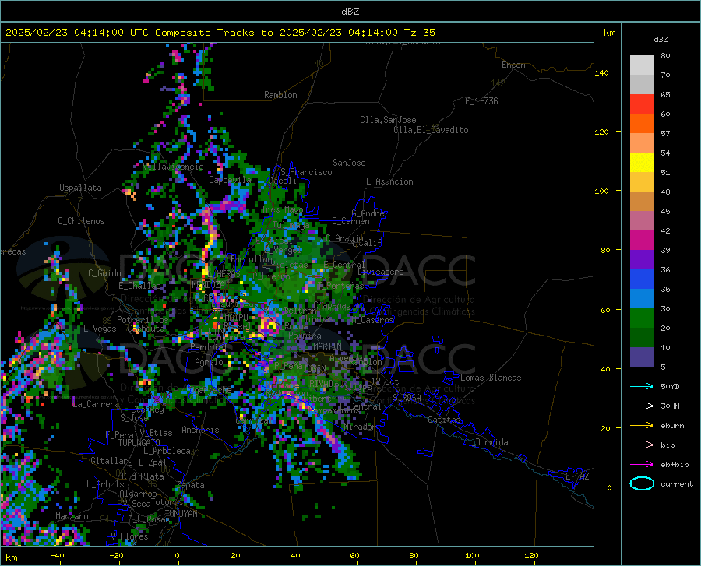Click the cyan 'current' ellipse legend icon
The width and height of the screenshot is (701, 566).
coord(642,483)
